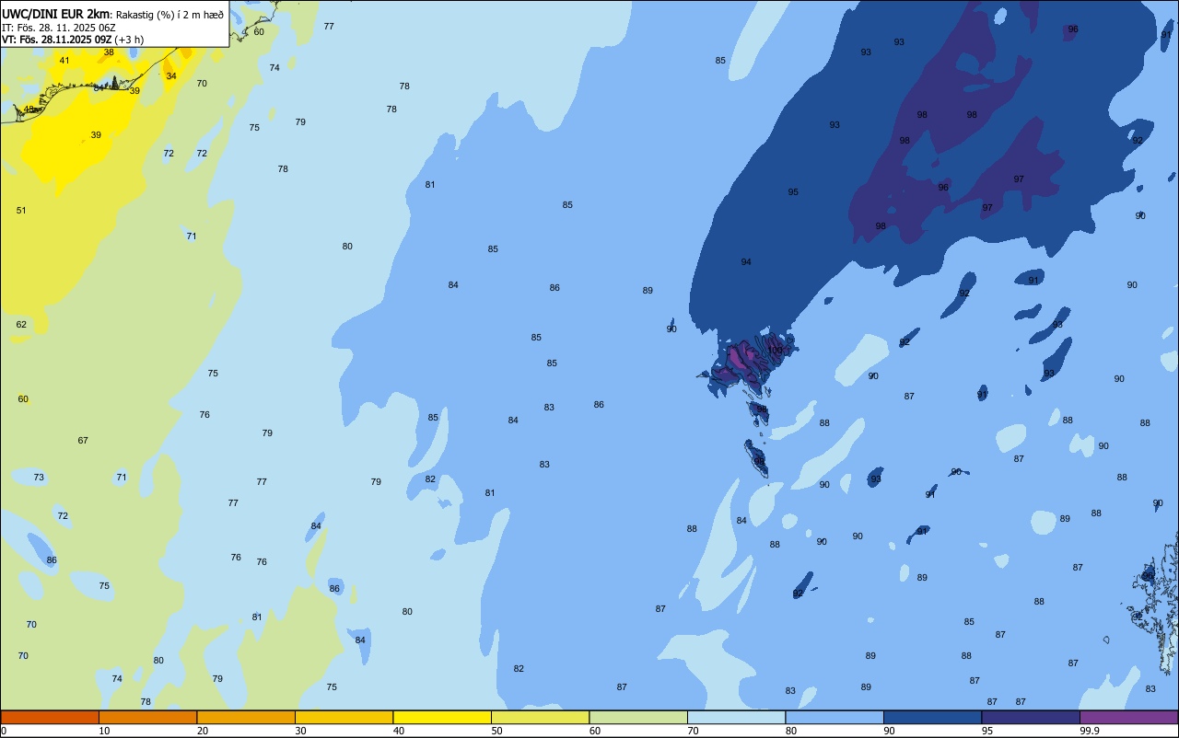This screenshot has width=1179, height=738.
Task: Click the initial time line 'IT: Fös. 28. 11. 2025 06Z'
Action: (58, 28)
